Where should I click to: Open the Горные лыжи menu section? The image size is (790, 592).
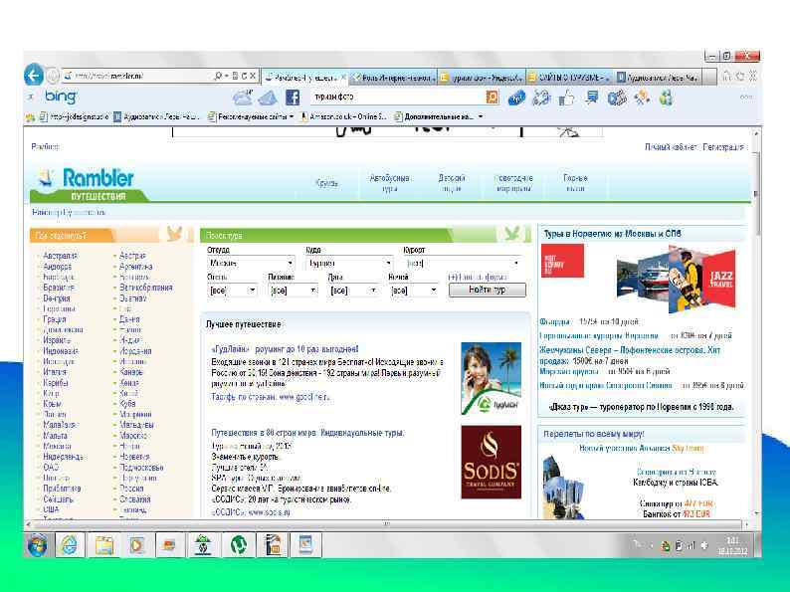[575, 183]
